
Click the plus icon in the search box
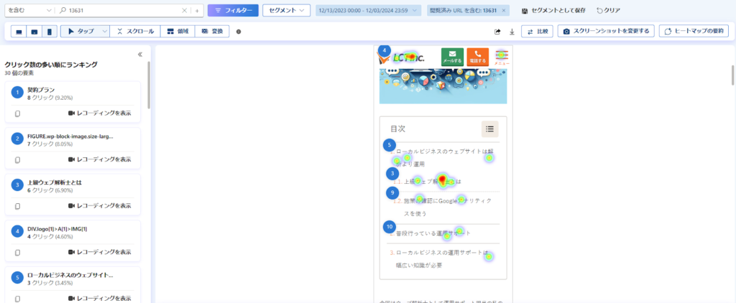(197, 10)
